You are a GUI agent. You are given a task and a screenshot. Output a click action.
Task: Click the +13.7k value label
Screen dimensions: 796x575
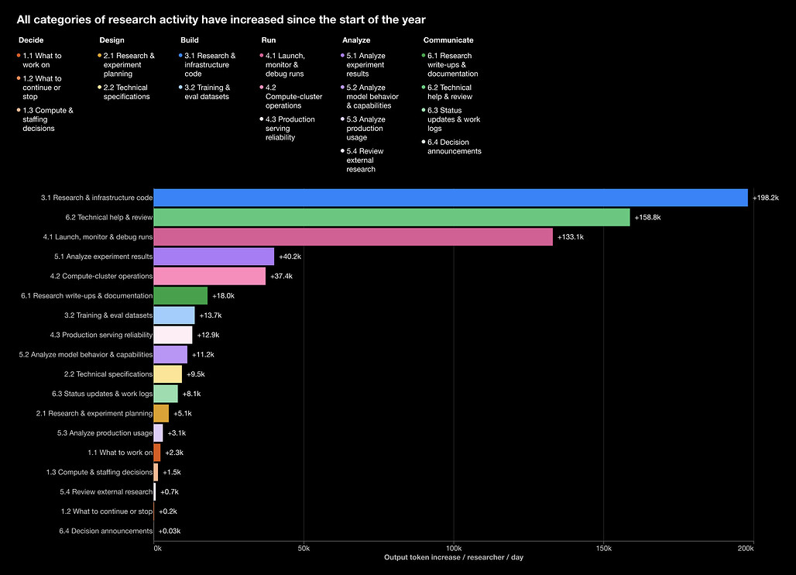pyautogui.click(x=211, y=315)
